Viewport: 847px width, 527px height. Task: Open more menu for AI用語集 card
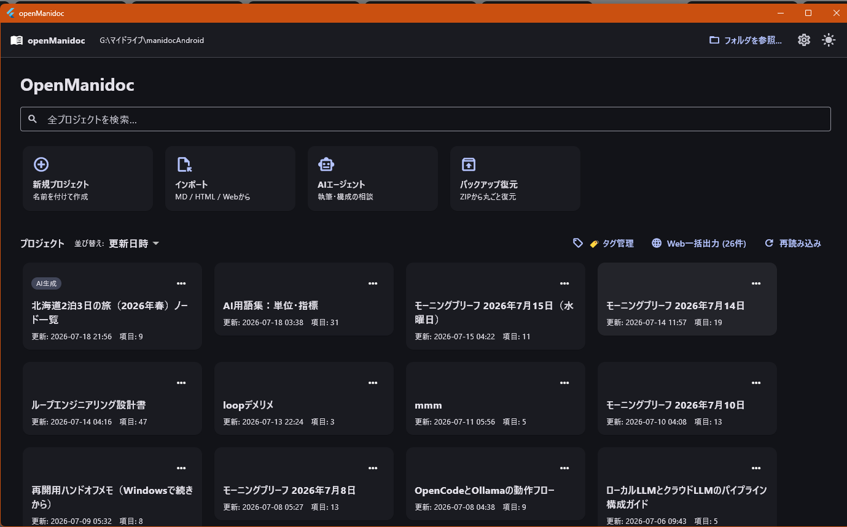pyautogui.click(x=373, y=283)
